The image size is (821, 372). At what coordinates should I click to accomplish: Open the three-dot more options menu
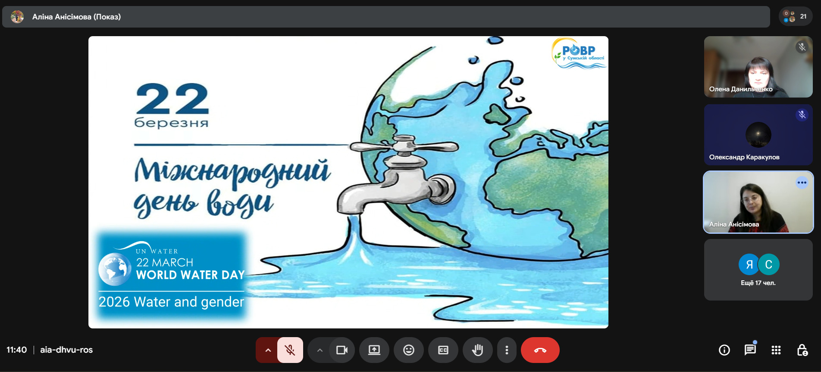[x=507, y=350]
